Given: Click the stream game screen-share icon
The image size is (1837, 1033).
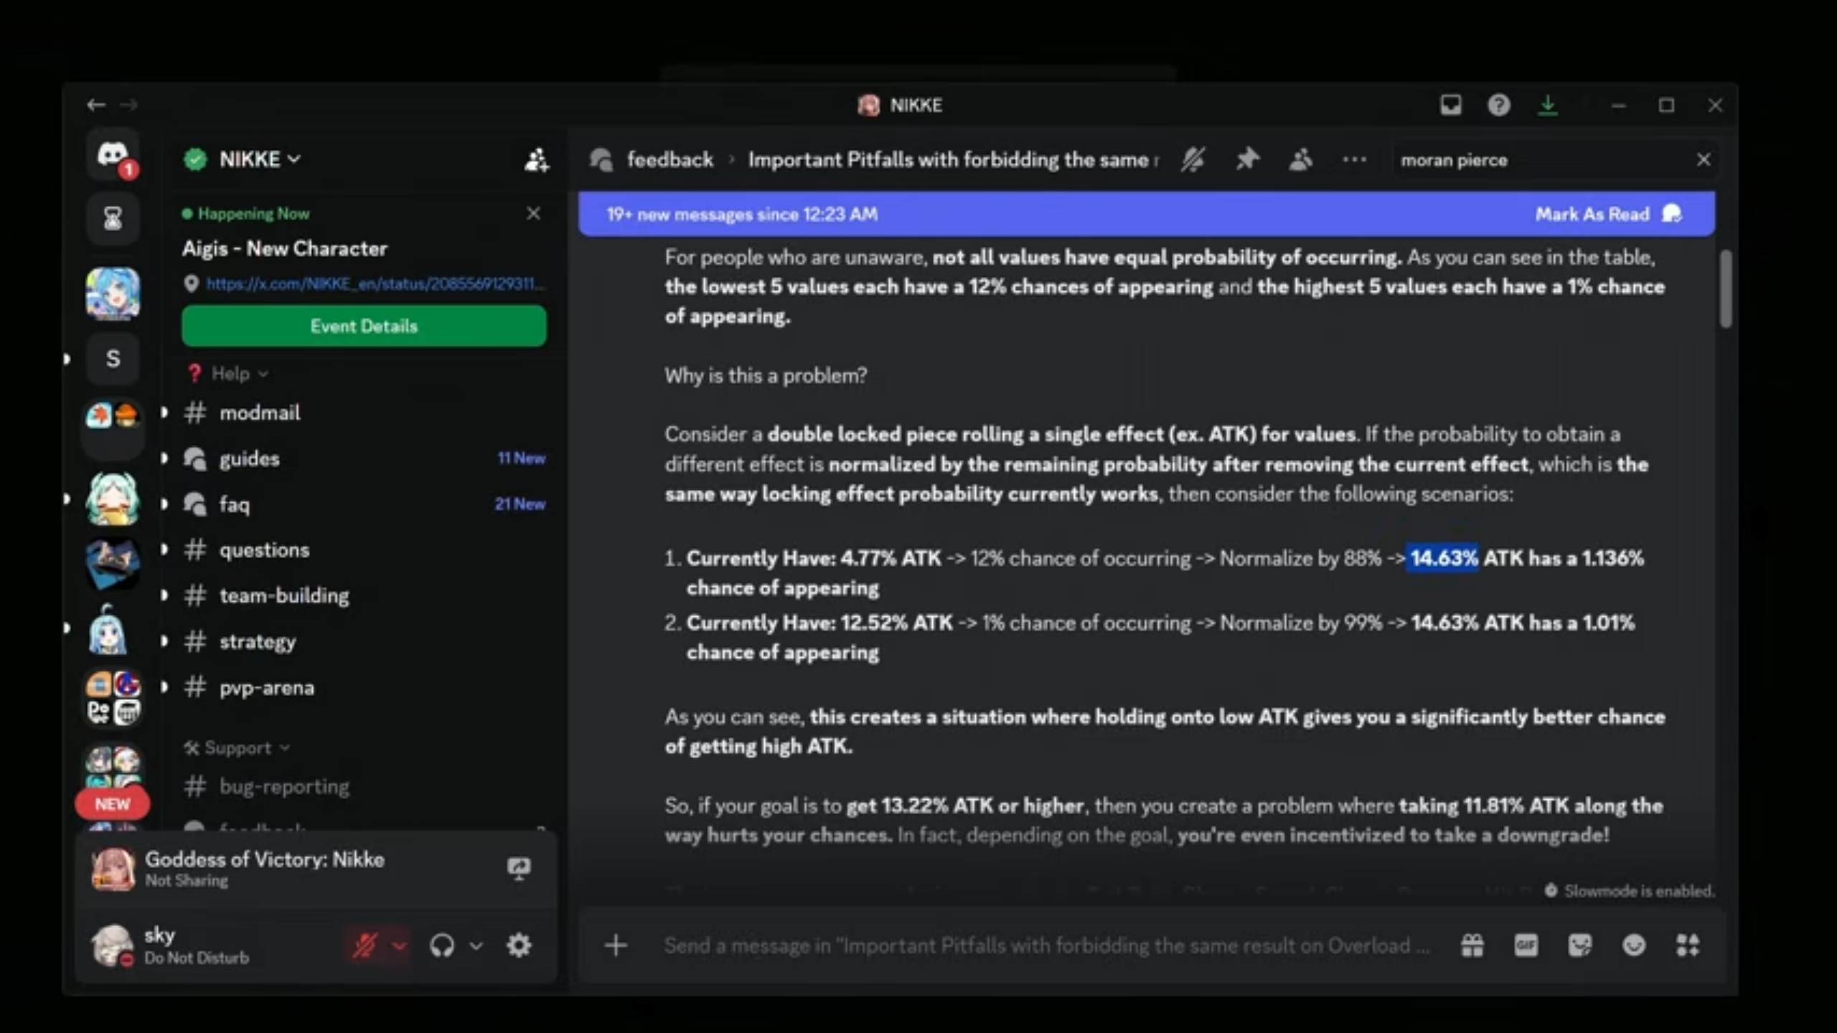Looking at the screenshot, I should (x=519, y=869).
